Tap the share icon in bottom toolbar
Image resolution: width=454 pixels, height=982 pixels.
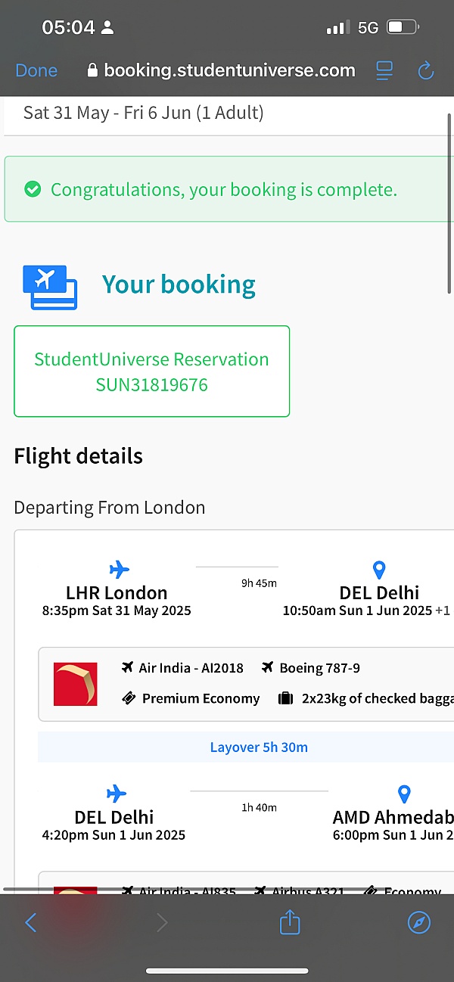[x=291, y=922]
